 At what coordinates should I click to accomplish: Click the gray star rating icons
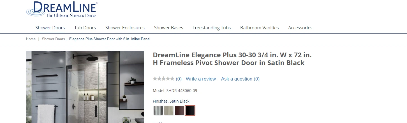163,79
